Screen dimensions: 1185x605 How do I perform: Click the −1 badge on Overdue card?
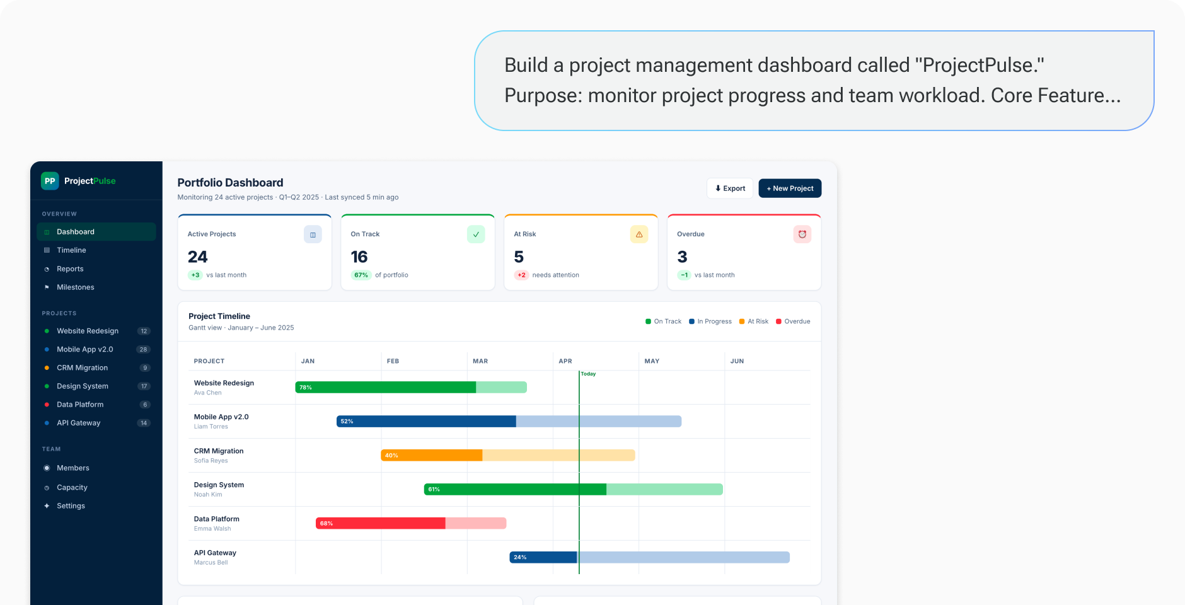tap(685, 275)
